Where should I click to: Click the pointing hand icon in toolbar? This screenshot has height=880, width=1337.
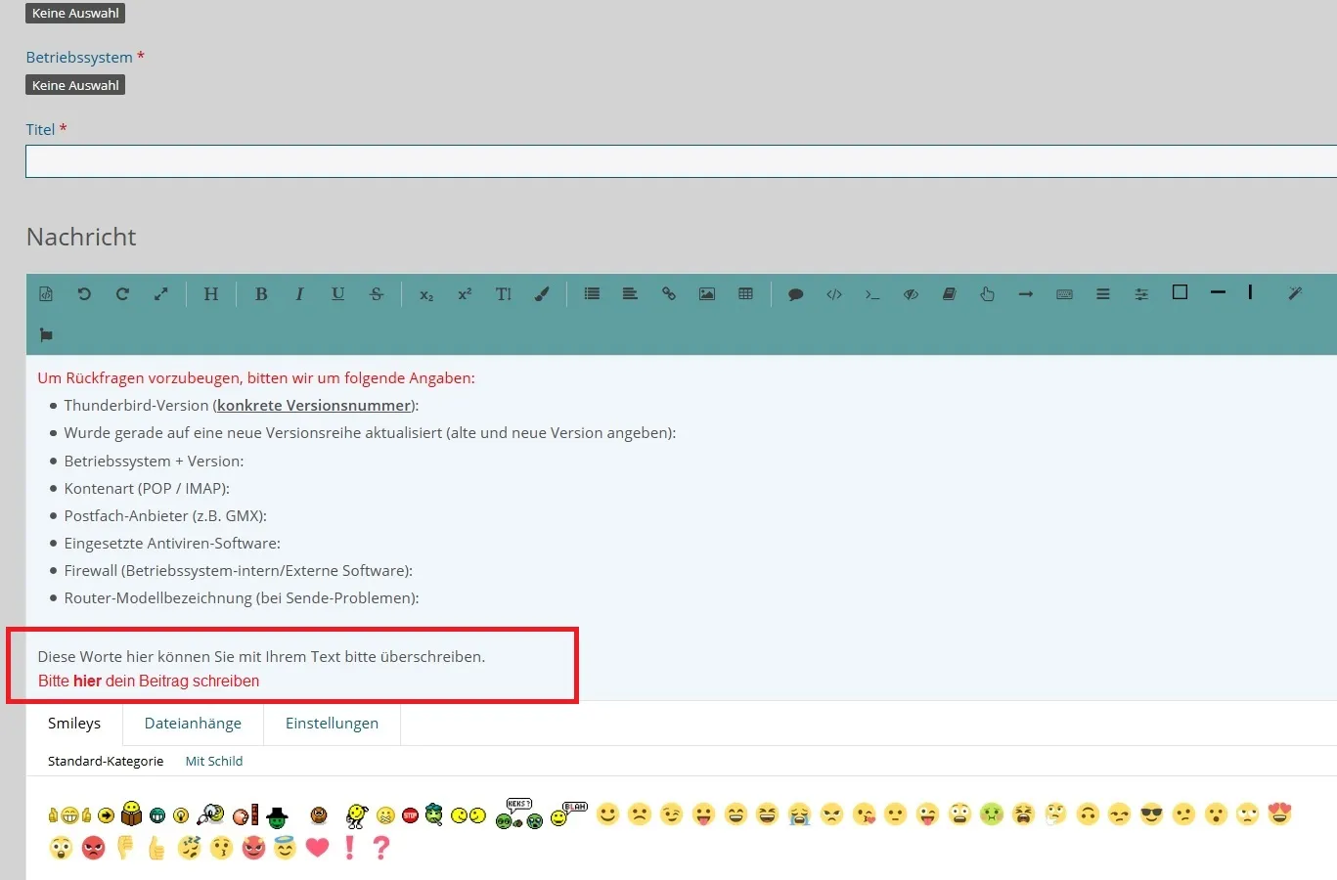[987, 293]
